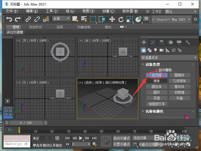Click the MAXScript listener input field

(x=17, y=144)
